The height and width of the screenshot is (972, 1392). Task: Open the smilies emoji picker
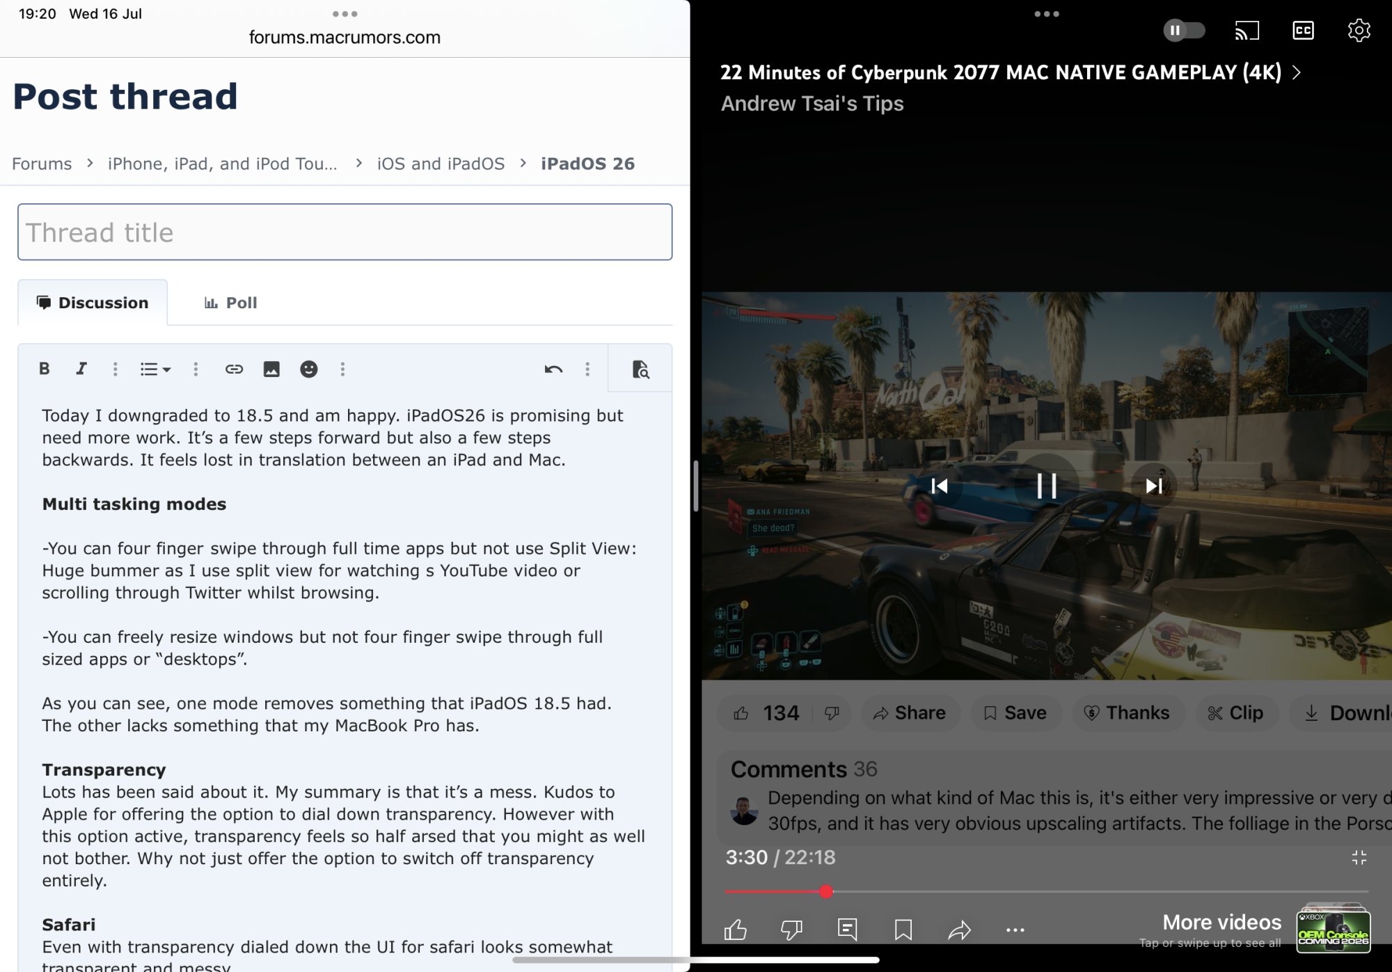pos(309,369)
